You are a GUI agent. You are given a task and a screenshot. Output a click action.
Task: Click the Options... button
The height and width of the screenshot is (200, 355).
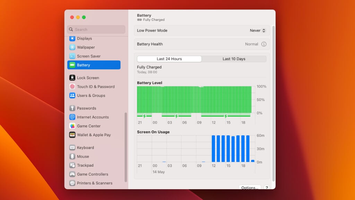(x=250, y=187)
